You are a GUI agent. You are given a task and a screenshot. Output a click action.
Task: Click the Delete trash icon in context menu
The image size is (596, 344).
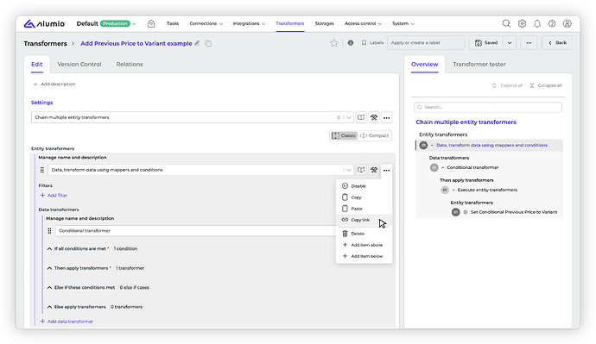(x=345, y=234)
